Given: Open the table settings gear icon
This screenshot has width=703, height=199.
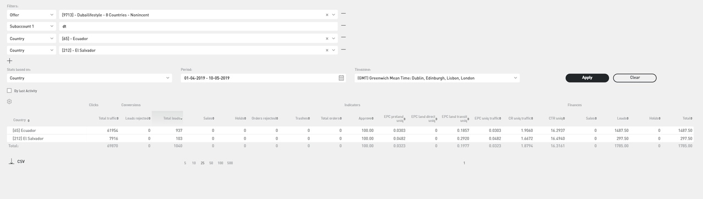Looking at the screenshot, I should [x=9, y=101].
